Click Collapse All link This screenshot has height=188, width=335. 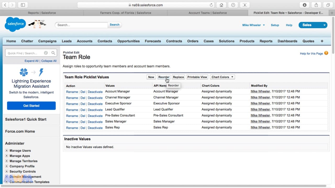pyautogui.click(x=49, y=61)
